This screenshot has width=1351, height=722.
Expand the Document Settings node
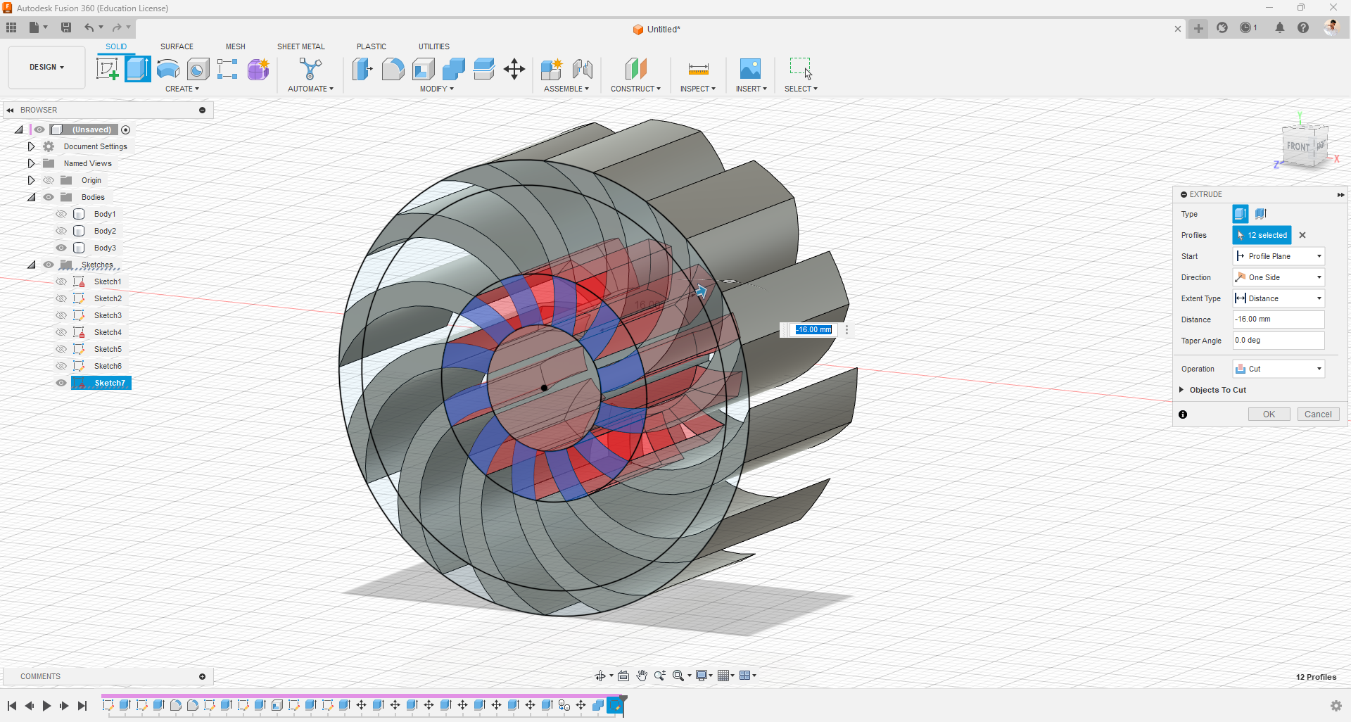[x=31, y=146]
